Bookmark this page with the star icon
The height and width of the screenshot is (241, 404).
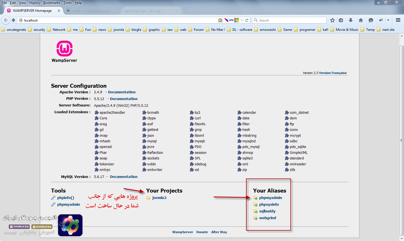[x=332, y=20]
